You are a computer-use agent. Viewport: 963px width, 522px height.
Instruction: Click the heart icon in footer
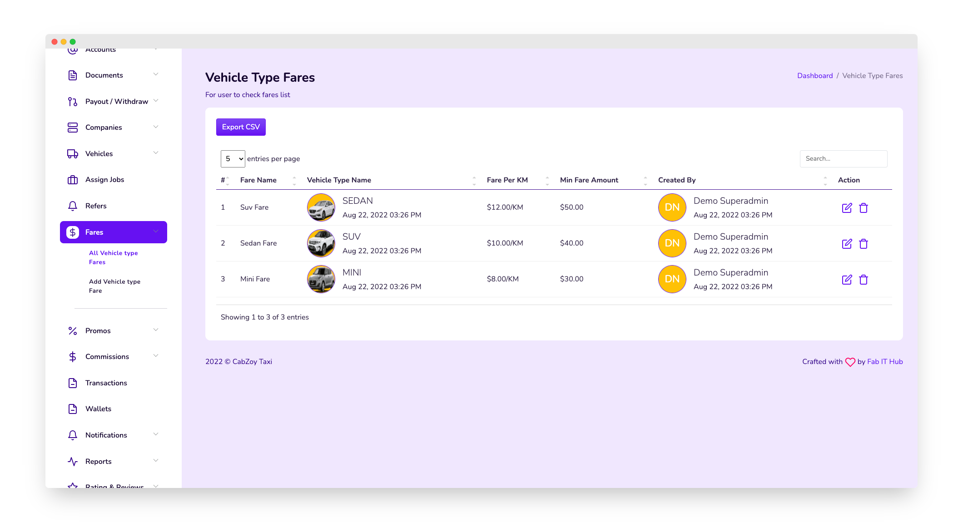point(850,362)
